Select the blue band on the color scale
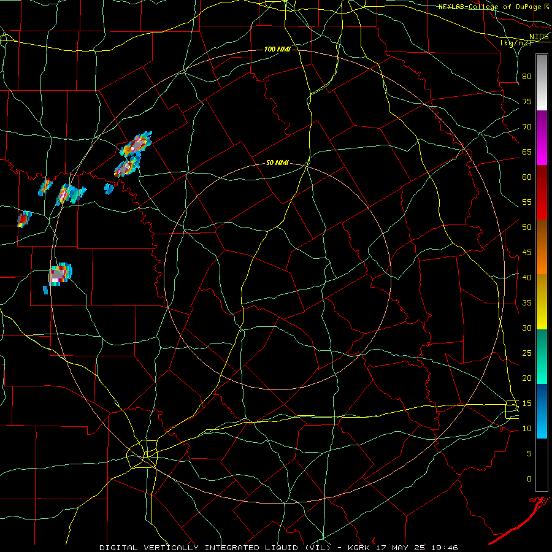552x552 pixels. (542, 411)
